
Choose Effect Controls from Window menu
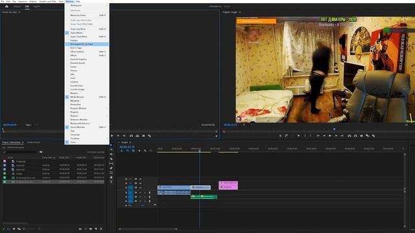point(87,52)
